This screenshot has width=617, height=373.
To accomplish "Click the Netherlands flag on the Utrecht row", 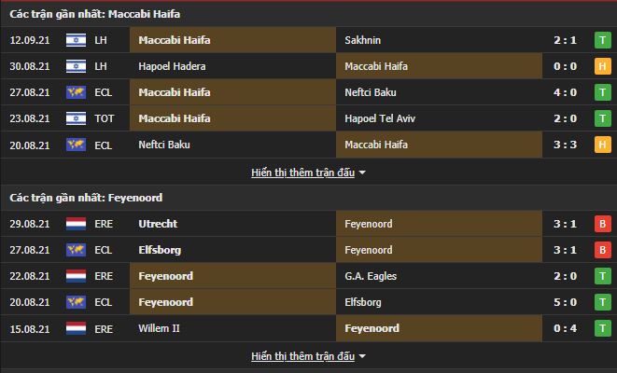I will tap(76, 225).
